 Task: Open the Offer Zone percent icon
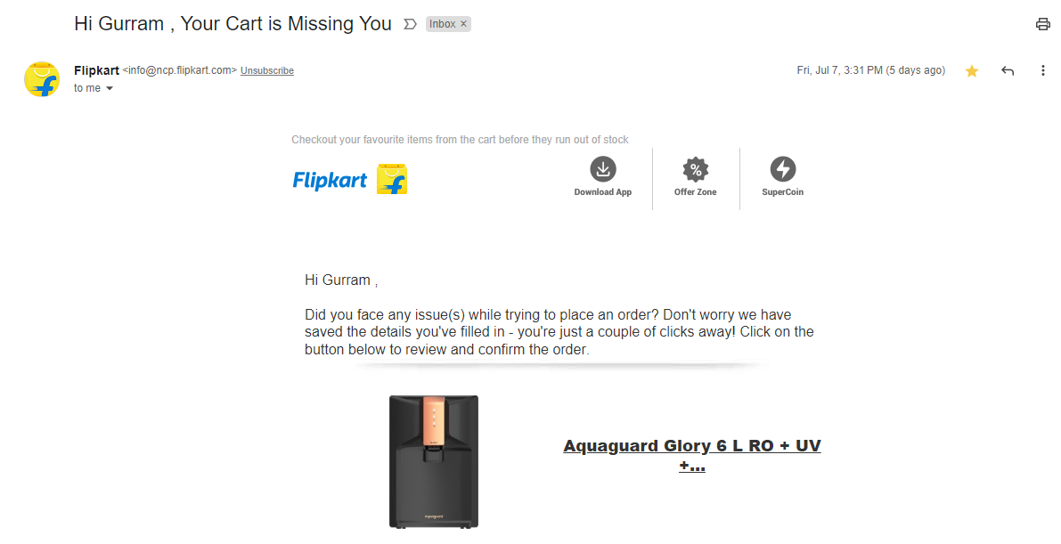[696, 169]
